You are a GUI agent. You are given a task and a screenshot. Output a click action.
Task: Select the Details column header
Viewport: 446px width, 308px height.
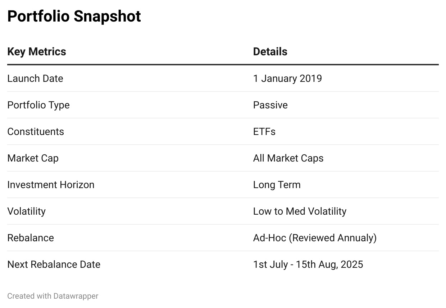[270, 52]
